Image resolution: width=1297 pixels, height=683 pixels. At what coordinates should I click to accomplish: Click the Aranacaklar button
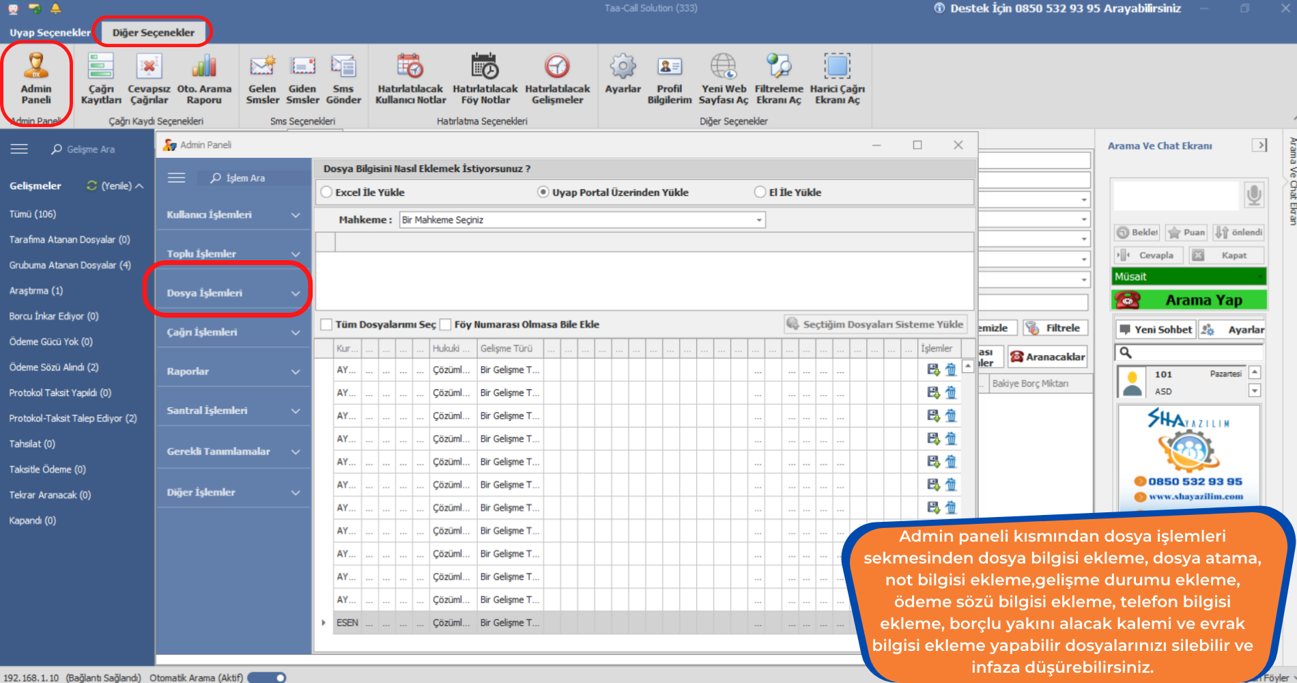(1047, 357)
